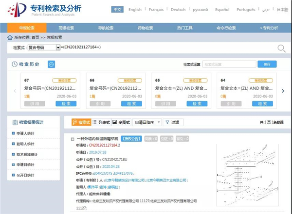Select Português language
Viewport: 292px width, 214px height.
coord(246,10)
